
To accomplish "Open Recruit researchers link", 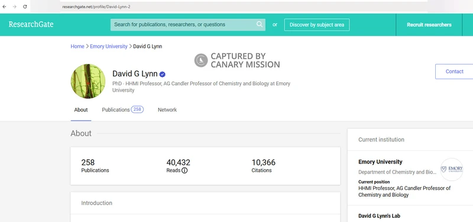I will (429, 25).
